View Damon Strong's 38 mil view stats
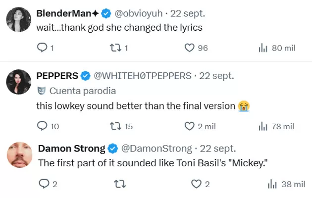Screen dimensions: 312x198 coord(272,184)
